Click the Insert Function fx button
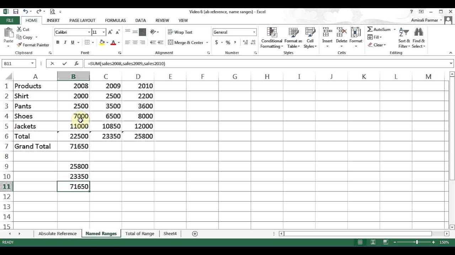The width and height of the screenshot is (455, 255). pyautogui.click(x=76, y=64)
